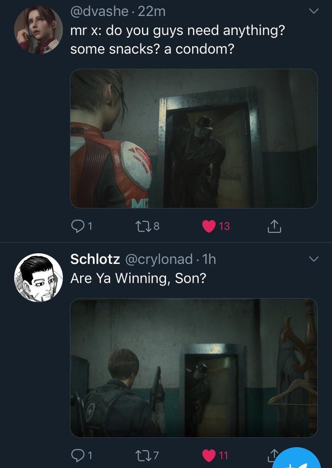Expand options for Schlotz tweet
This screenshot has width=332, height=468.
pyautogui.click(x=313, y=259)
